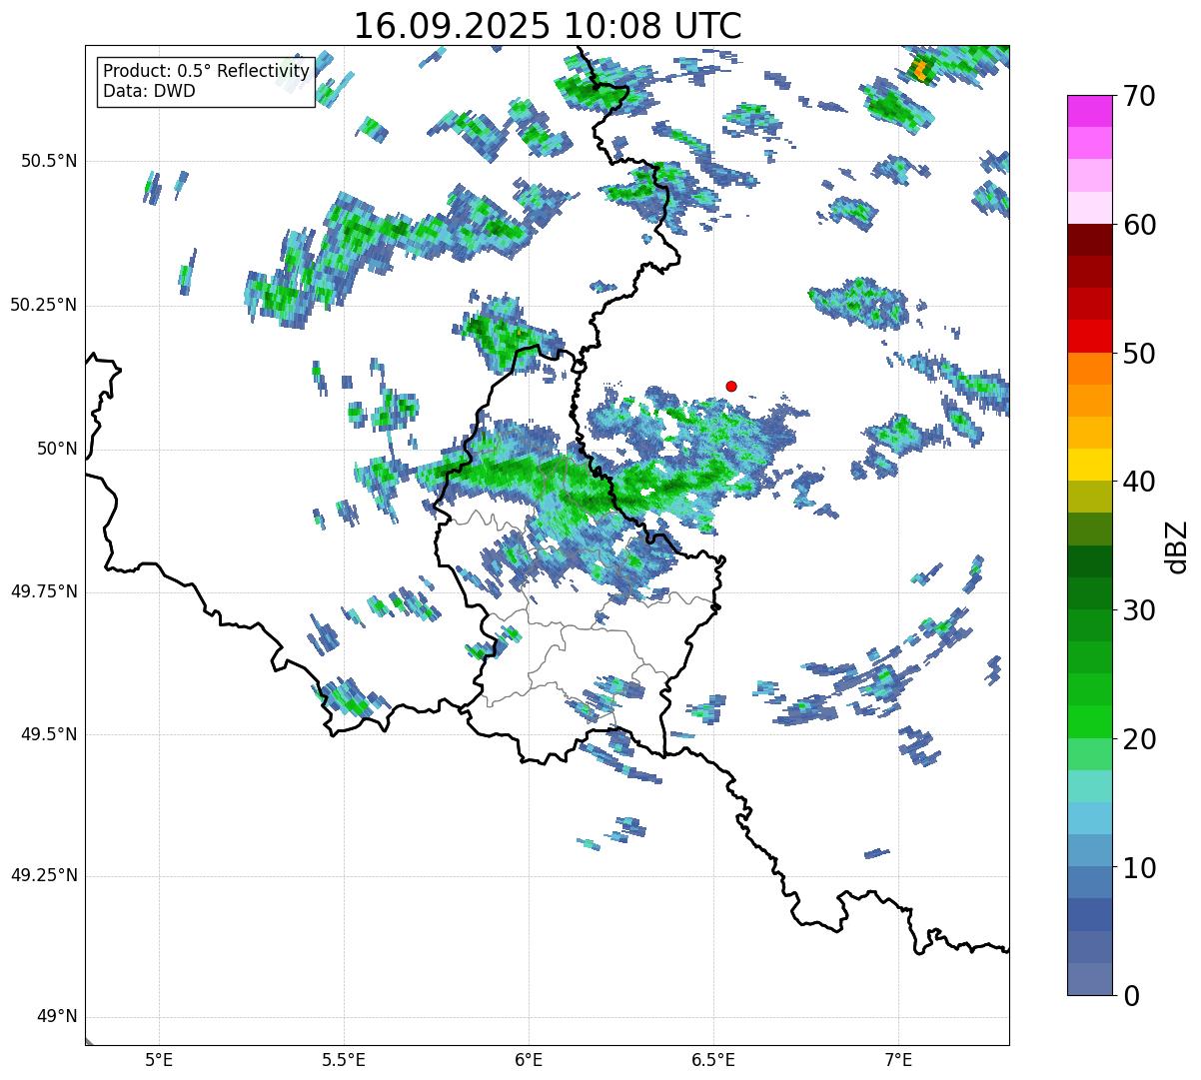Click the title '16.09.2025 10:08 UTC'

[548, 26]
